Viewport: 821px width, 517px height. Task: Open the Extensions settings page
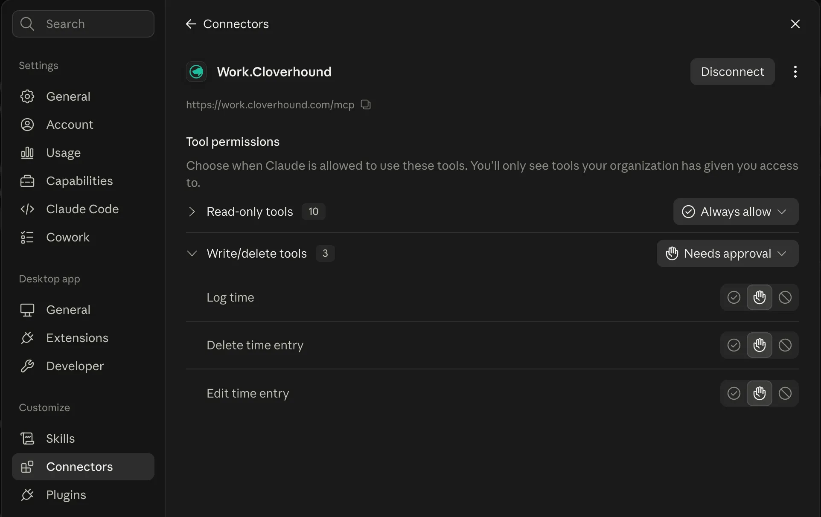point(83,338)
